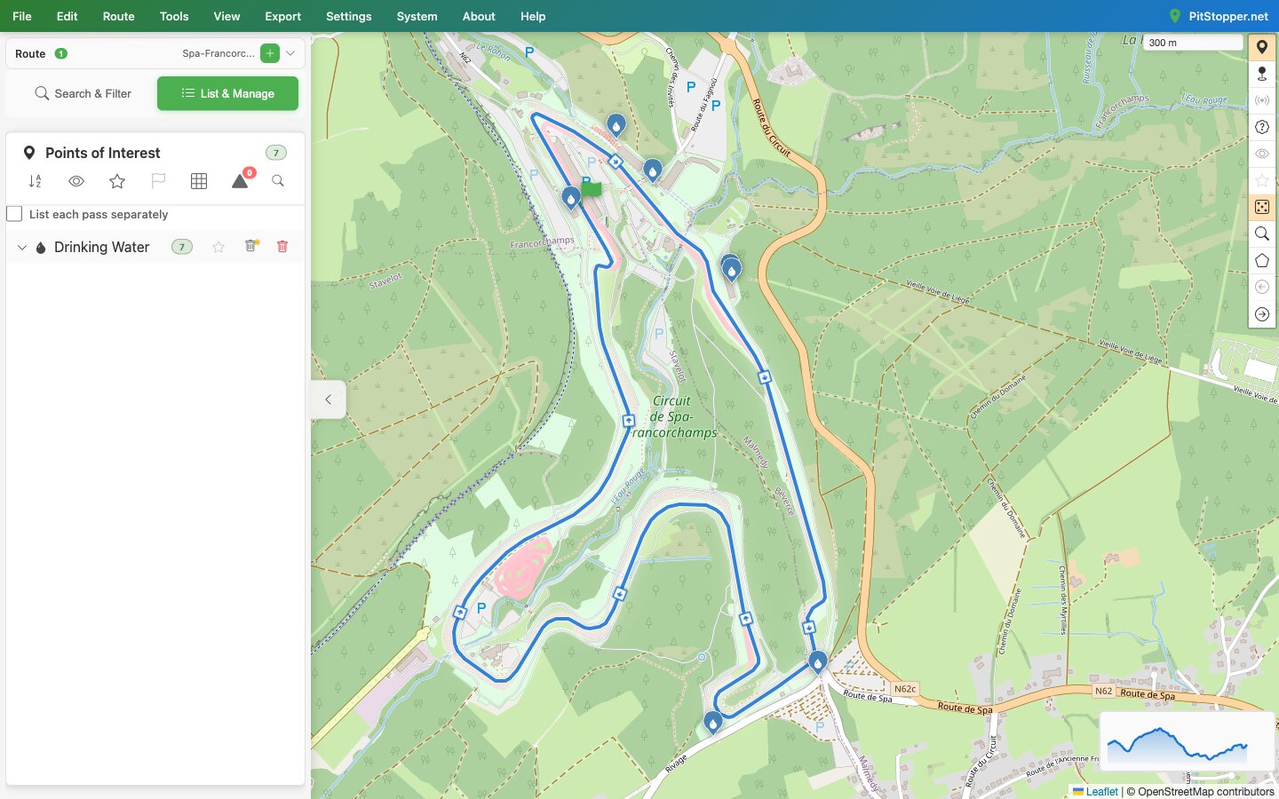Select the Drinking Water category row label
Screen dimensions: 1279x799
tap(101, 248)
